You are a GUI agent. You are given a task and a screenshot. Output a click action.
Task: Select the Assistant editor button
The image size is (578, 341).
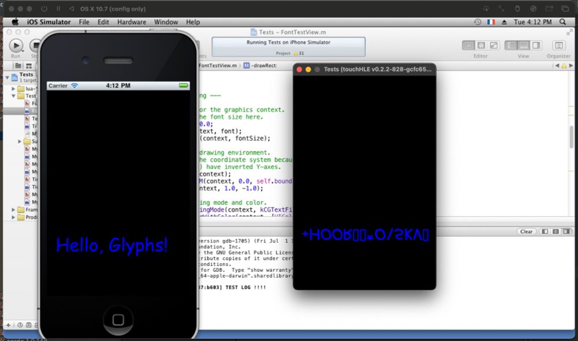481,45
